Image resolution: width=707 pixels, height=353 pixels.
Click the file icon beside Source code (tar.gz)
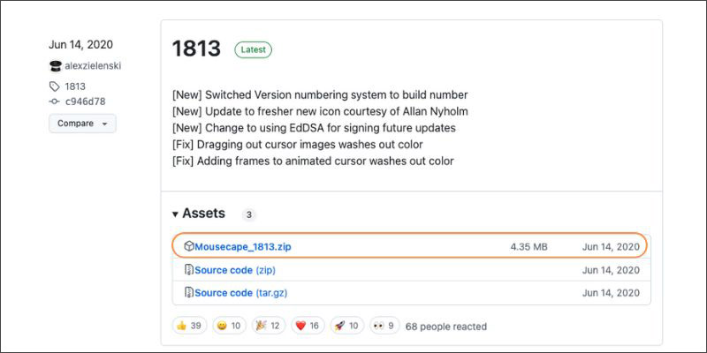click(189, 292)
